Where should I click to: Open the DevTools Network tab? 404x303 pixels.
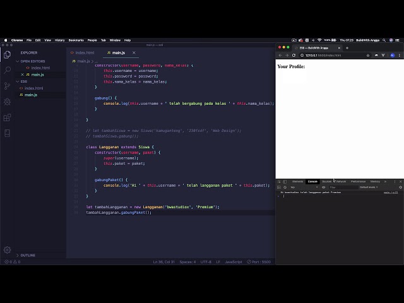pos(341,182)
